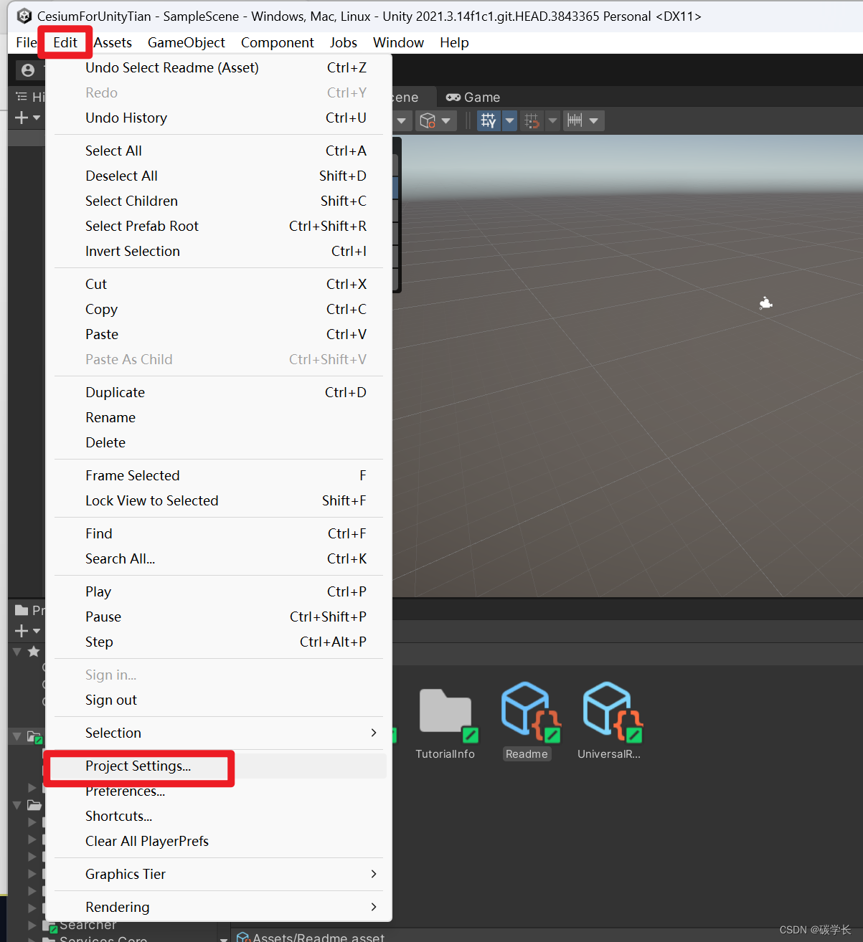This screenshot has height=942, width=863.
Task: Switch to the Game tab
Action: (x=473, y=97)
